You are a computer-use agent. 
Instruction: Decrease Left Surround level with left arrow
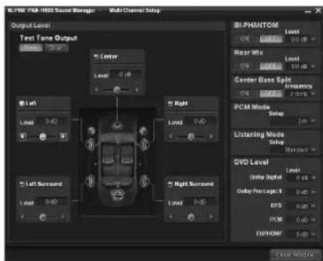click(x=22, y=217)
